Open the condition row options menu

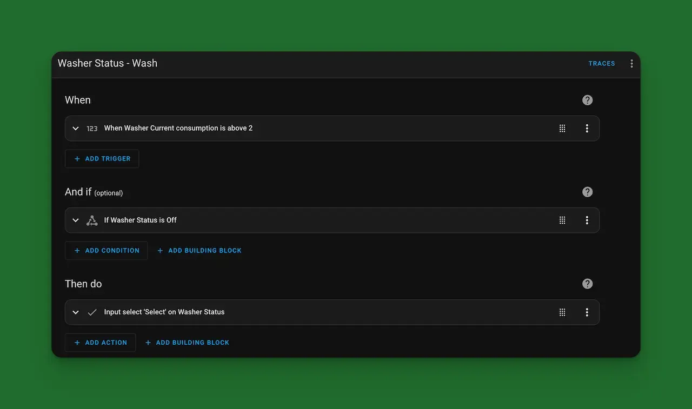tap(587, 220)
